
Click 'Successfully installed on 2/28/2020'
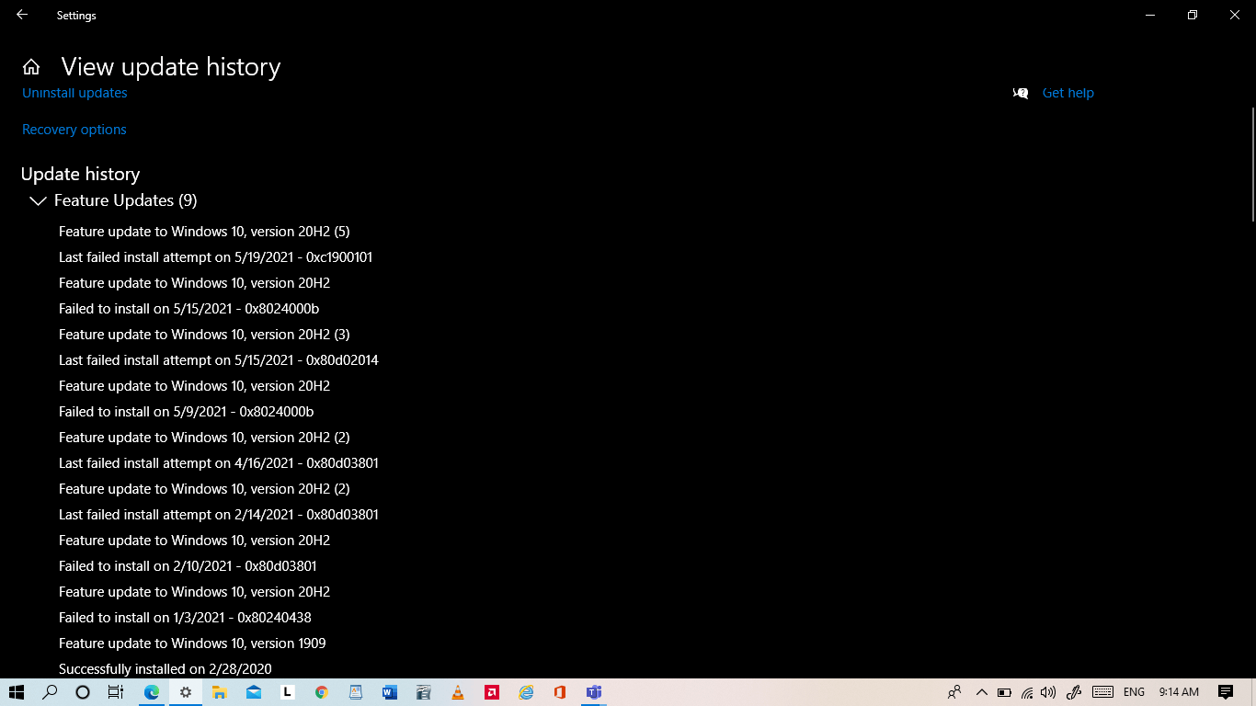coord(166,669)
